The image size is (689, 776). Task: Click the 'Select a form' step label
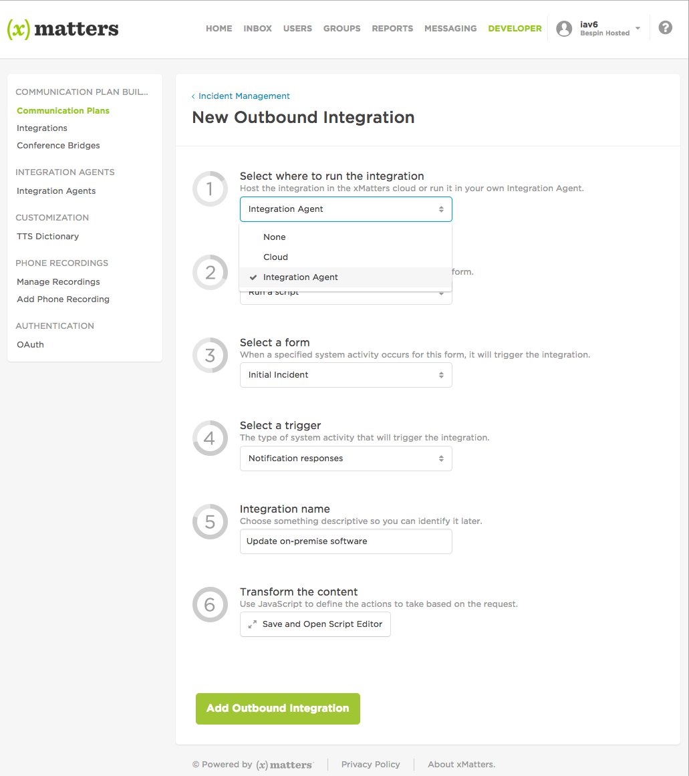275,342
